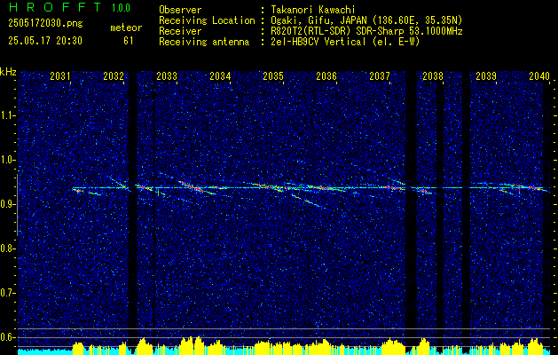Click the 0.8 frequency axis label
This screenshot has width=558, height=355.
click(x=7, y=248)
